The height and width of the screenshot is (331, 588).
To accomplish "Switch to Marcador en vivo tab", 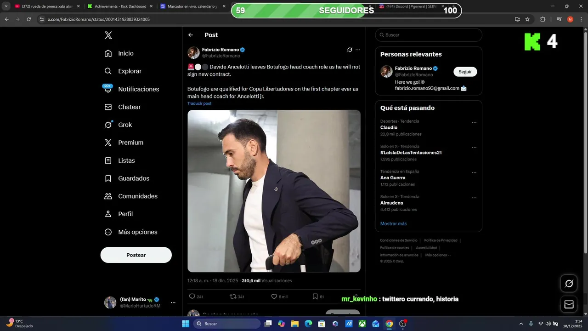I will tap(193, 6).
